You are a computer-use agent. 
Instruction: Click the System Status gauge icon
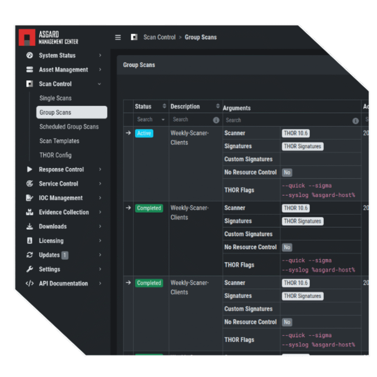point(29,55)
